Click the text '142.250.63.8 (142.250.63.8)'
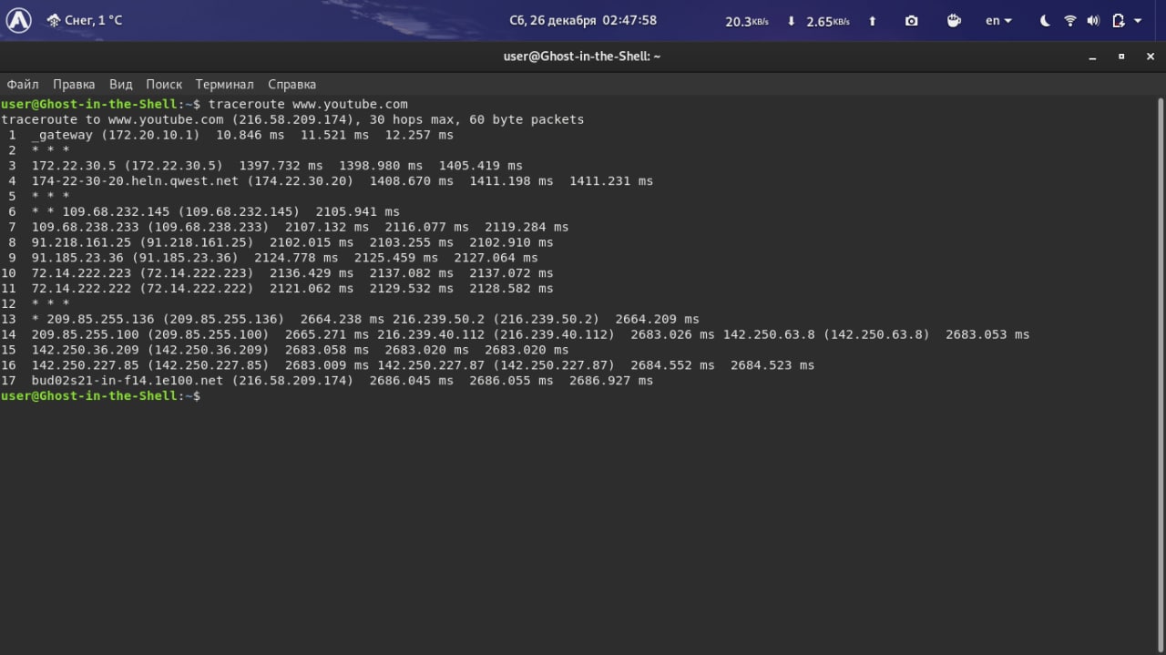 (x=826, y=334)
